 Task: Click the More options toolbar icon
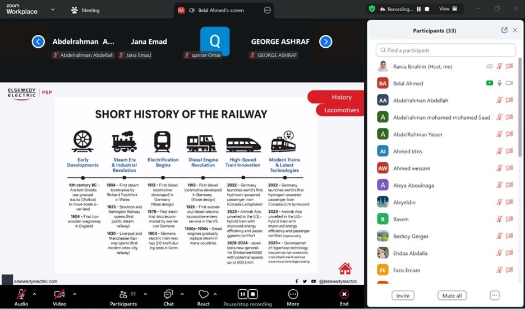tap(293, 294)
